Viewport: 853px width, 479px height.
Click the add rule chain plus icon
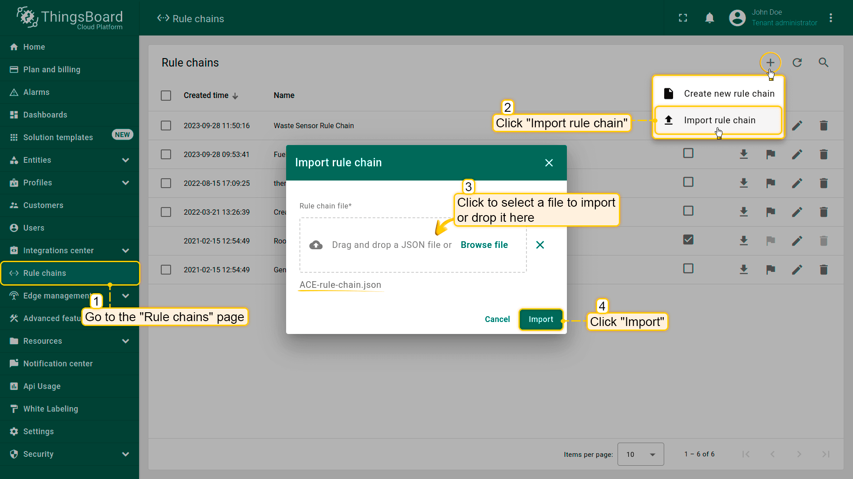pos(770,63)
